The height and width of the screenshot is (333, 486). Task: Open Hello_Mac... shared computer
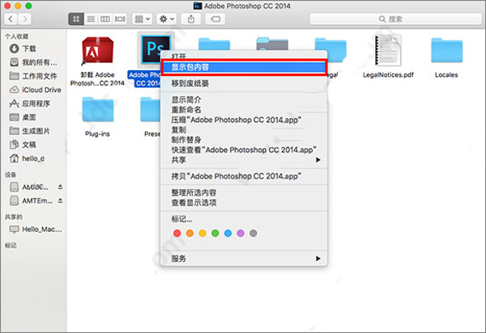36,229
